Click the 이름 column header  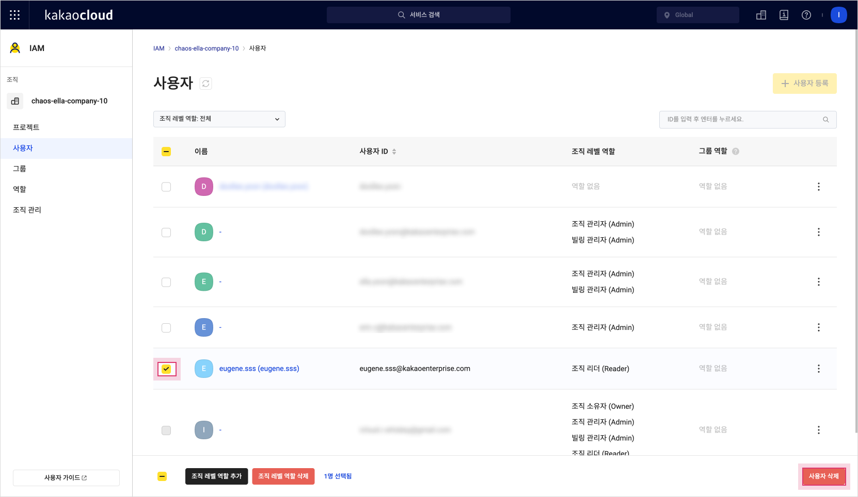pyautogui.click(x=201, y=152)
